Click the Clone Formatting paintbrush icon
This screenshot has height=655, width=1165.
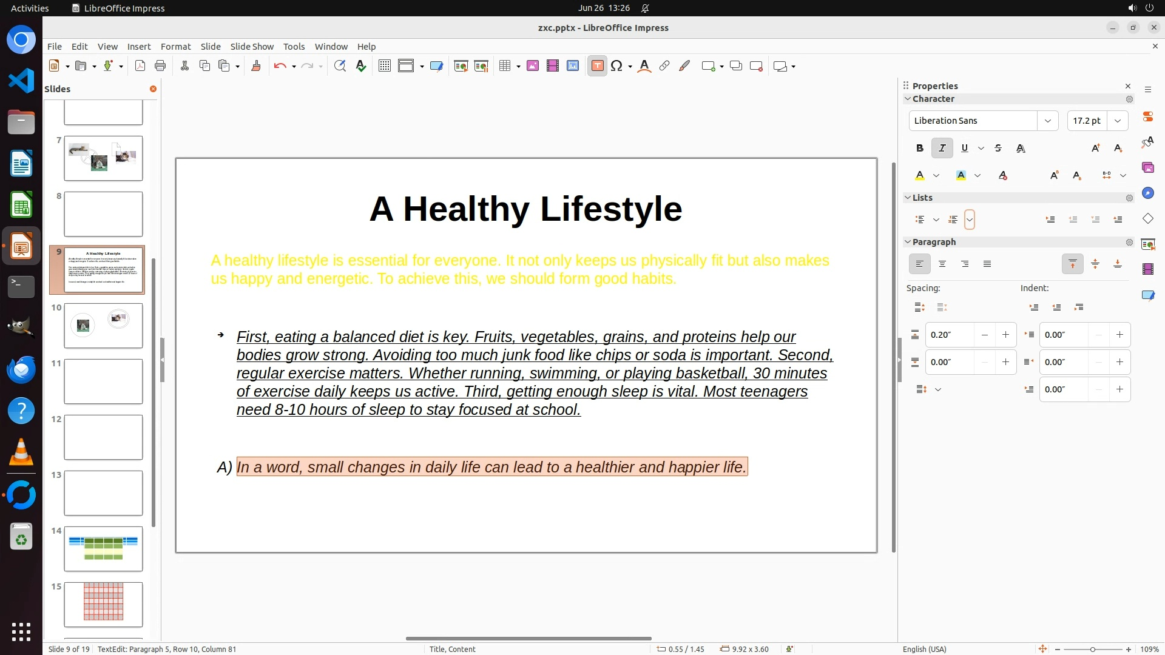click(x=255, y=66)
